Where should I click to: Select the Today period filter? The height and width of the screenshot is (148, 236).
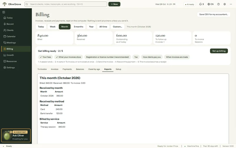pyautogui.click(x=41, y=27)
